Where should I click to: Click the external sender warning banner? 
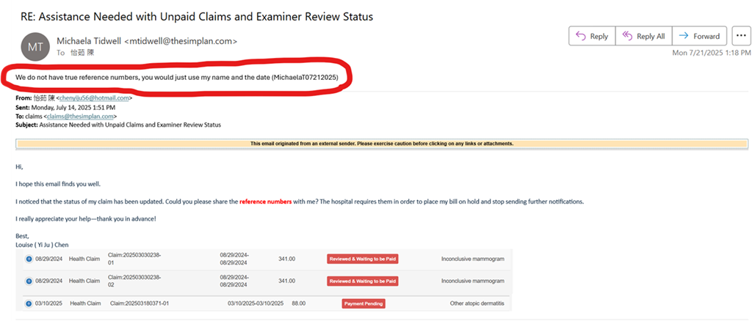[x=381, y=144]
